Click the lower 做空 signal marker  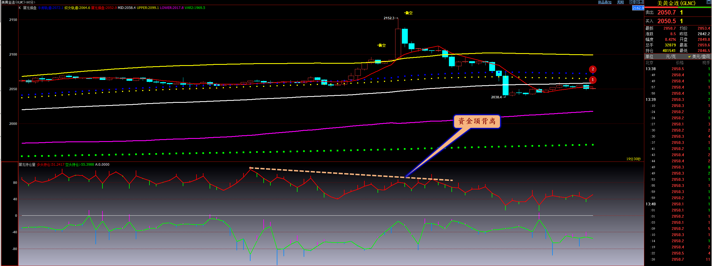click(x=382, y=45)
